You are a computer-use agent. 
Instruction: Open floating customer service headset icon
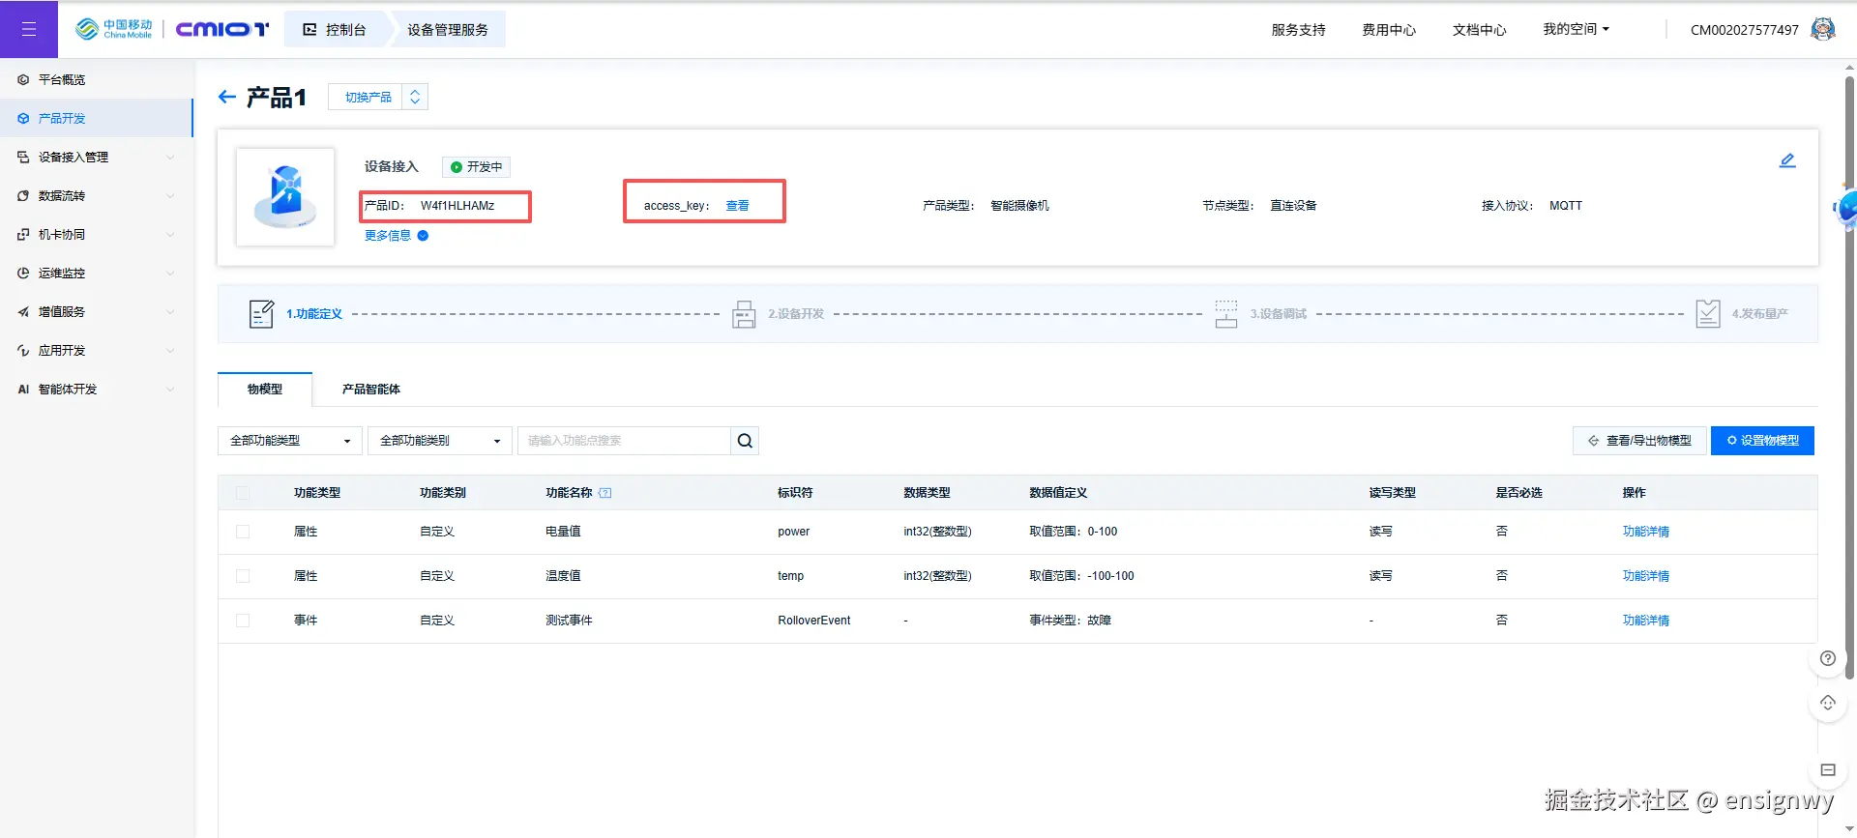[1827, 703]
